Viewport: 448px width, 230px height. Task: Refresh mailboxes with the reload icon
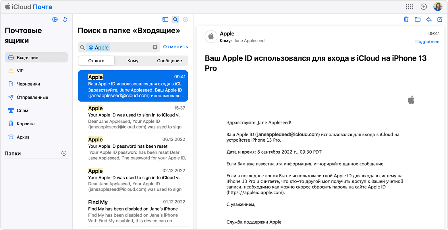(65, 19)
